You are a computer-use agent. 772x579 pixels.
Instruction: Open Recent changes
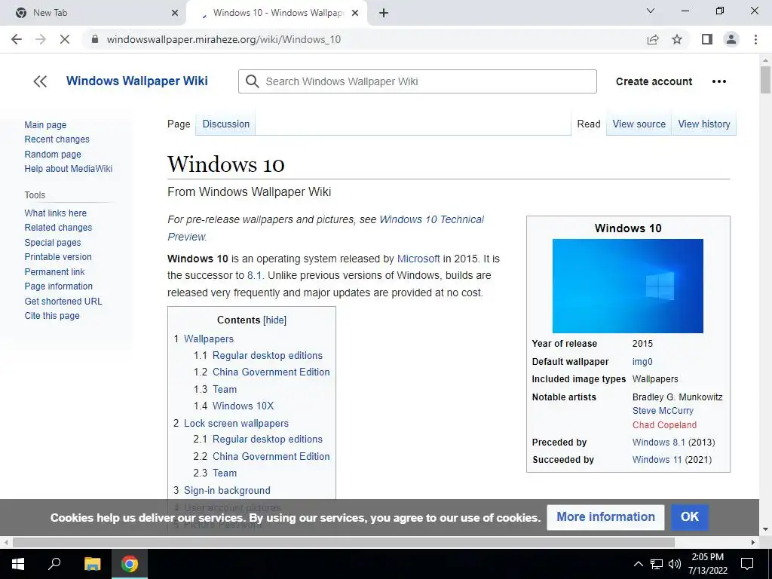click(57, 139)
